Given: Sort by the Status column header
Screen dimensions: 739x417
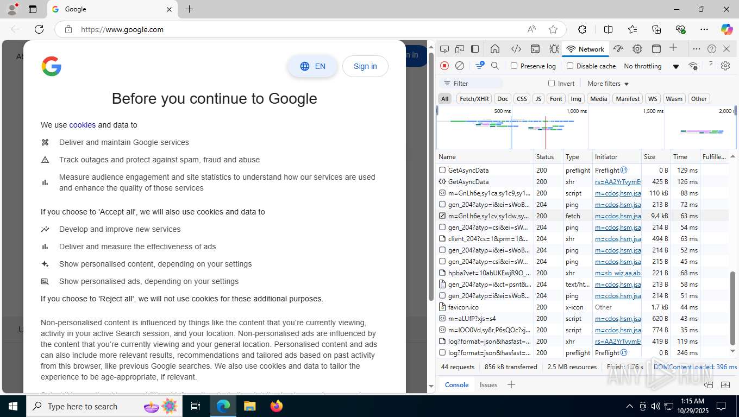Looking at the screenshot, I should pyautogui.click(x=549, y=156).
